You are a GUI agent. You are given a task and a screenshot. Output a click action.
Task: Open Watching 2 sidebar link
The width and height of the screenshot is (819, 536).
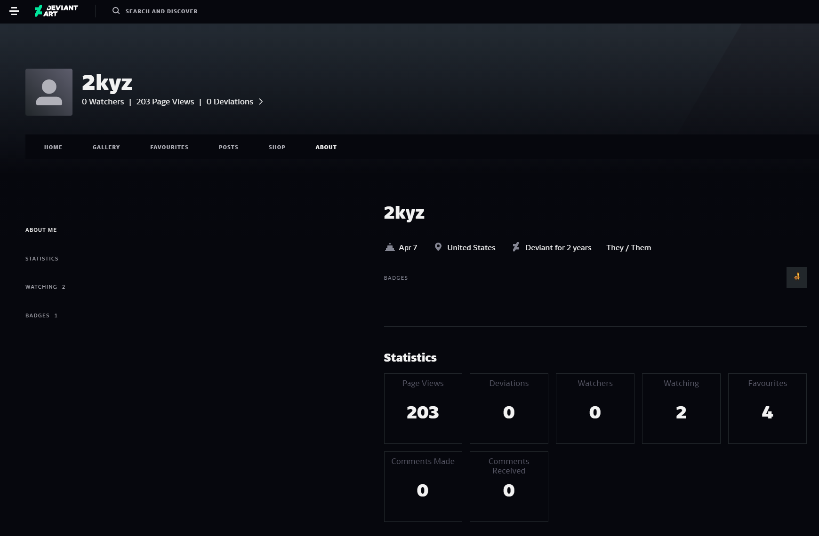(45, 287)
